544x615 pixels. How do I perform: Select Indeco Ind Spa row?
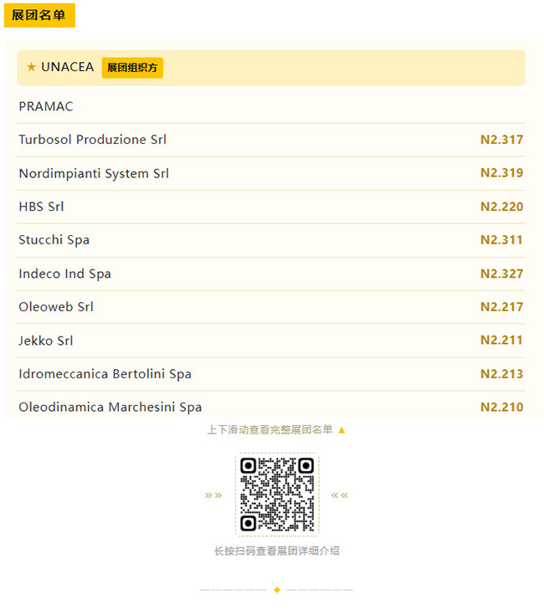(x=271, y=274)
